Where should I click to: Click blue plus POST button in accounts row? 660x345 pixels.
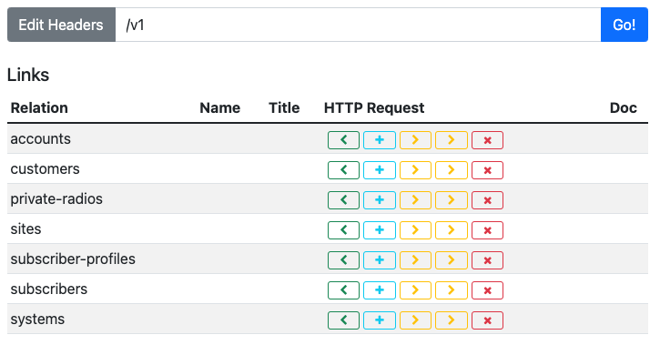(x=380, y=140)
